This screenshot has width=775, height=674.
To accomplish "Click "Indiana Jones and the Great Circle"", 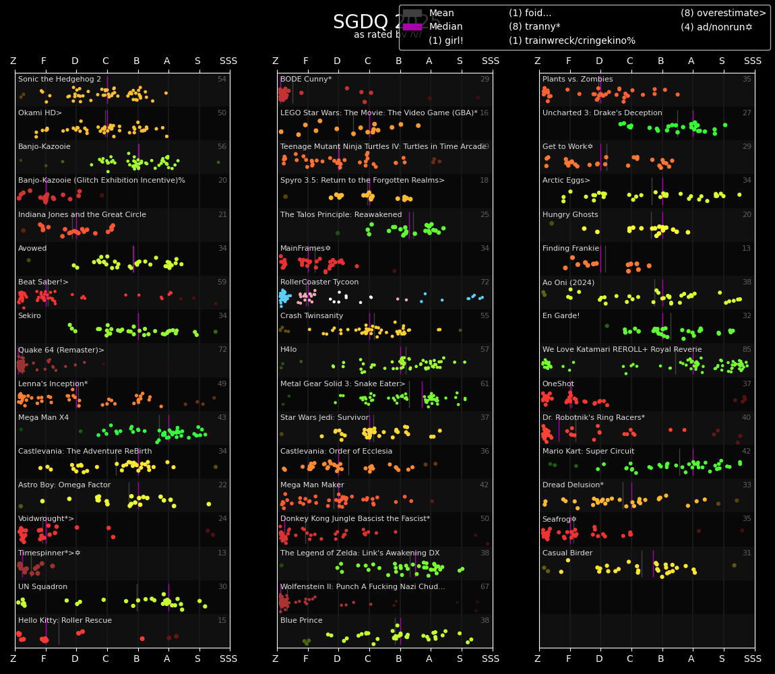I will click(x=82, y=214).
